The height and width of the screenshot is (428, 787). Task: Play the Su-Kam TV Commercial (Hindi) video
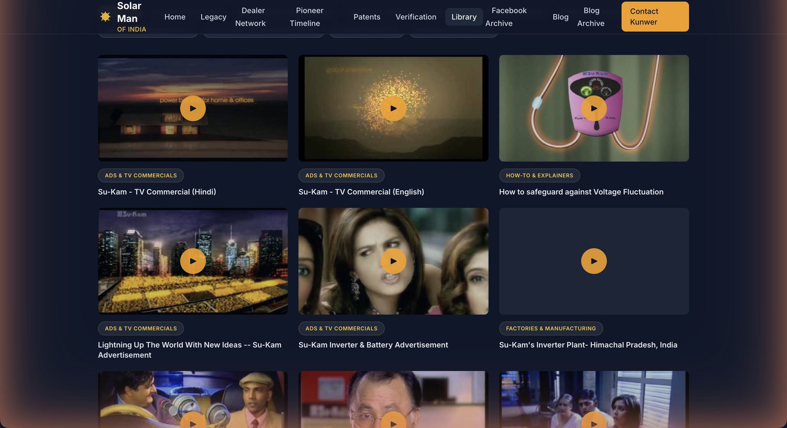tap(193, 108)
